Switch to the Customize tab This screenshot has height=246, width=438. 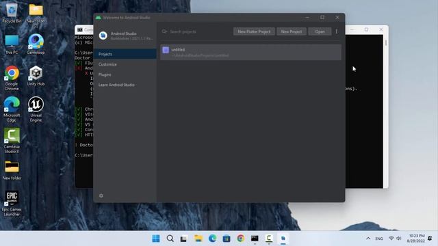pos(125,64)
